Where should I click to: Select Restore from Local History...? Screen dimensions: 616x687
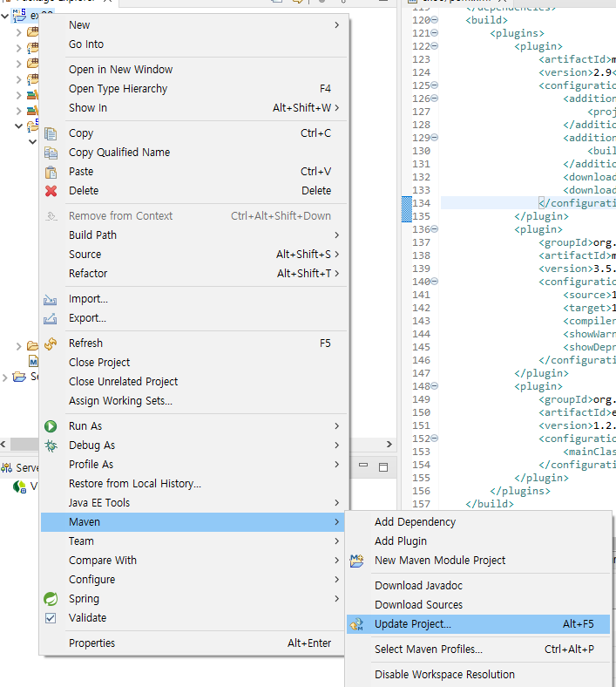click(193, 484)
